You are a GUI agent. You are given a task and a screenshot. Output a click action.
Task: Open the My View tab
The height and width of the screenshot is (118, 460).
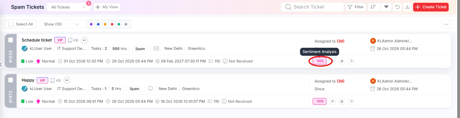pyautogui.click(x=107, y=7)
